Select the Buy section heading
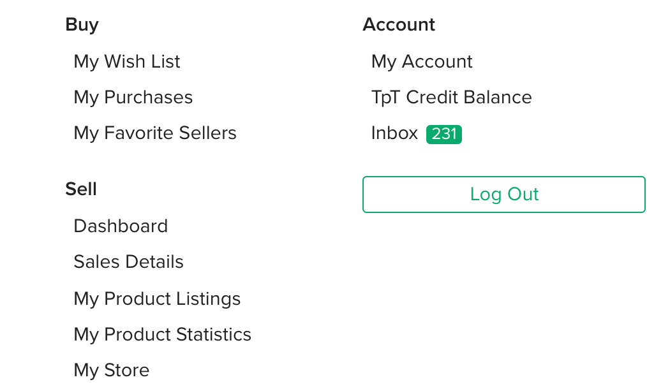This screenshot has height=389, width=647. pos(82,24)
